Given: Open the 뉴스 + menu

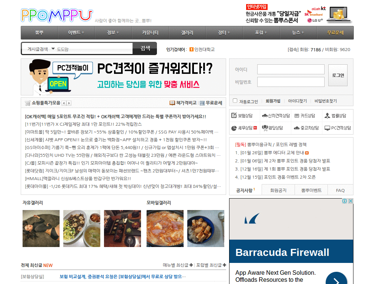Looking at the screenshot, I should 298,33.
